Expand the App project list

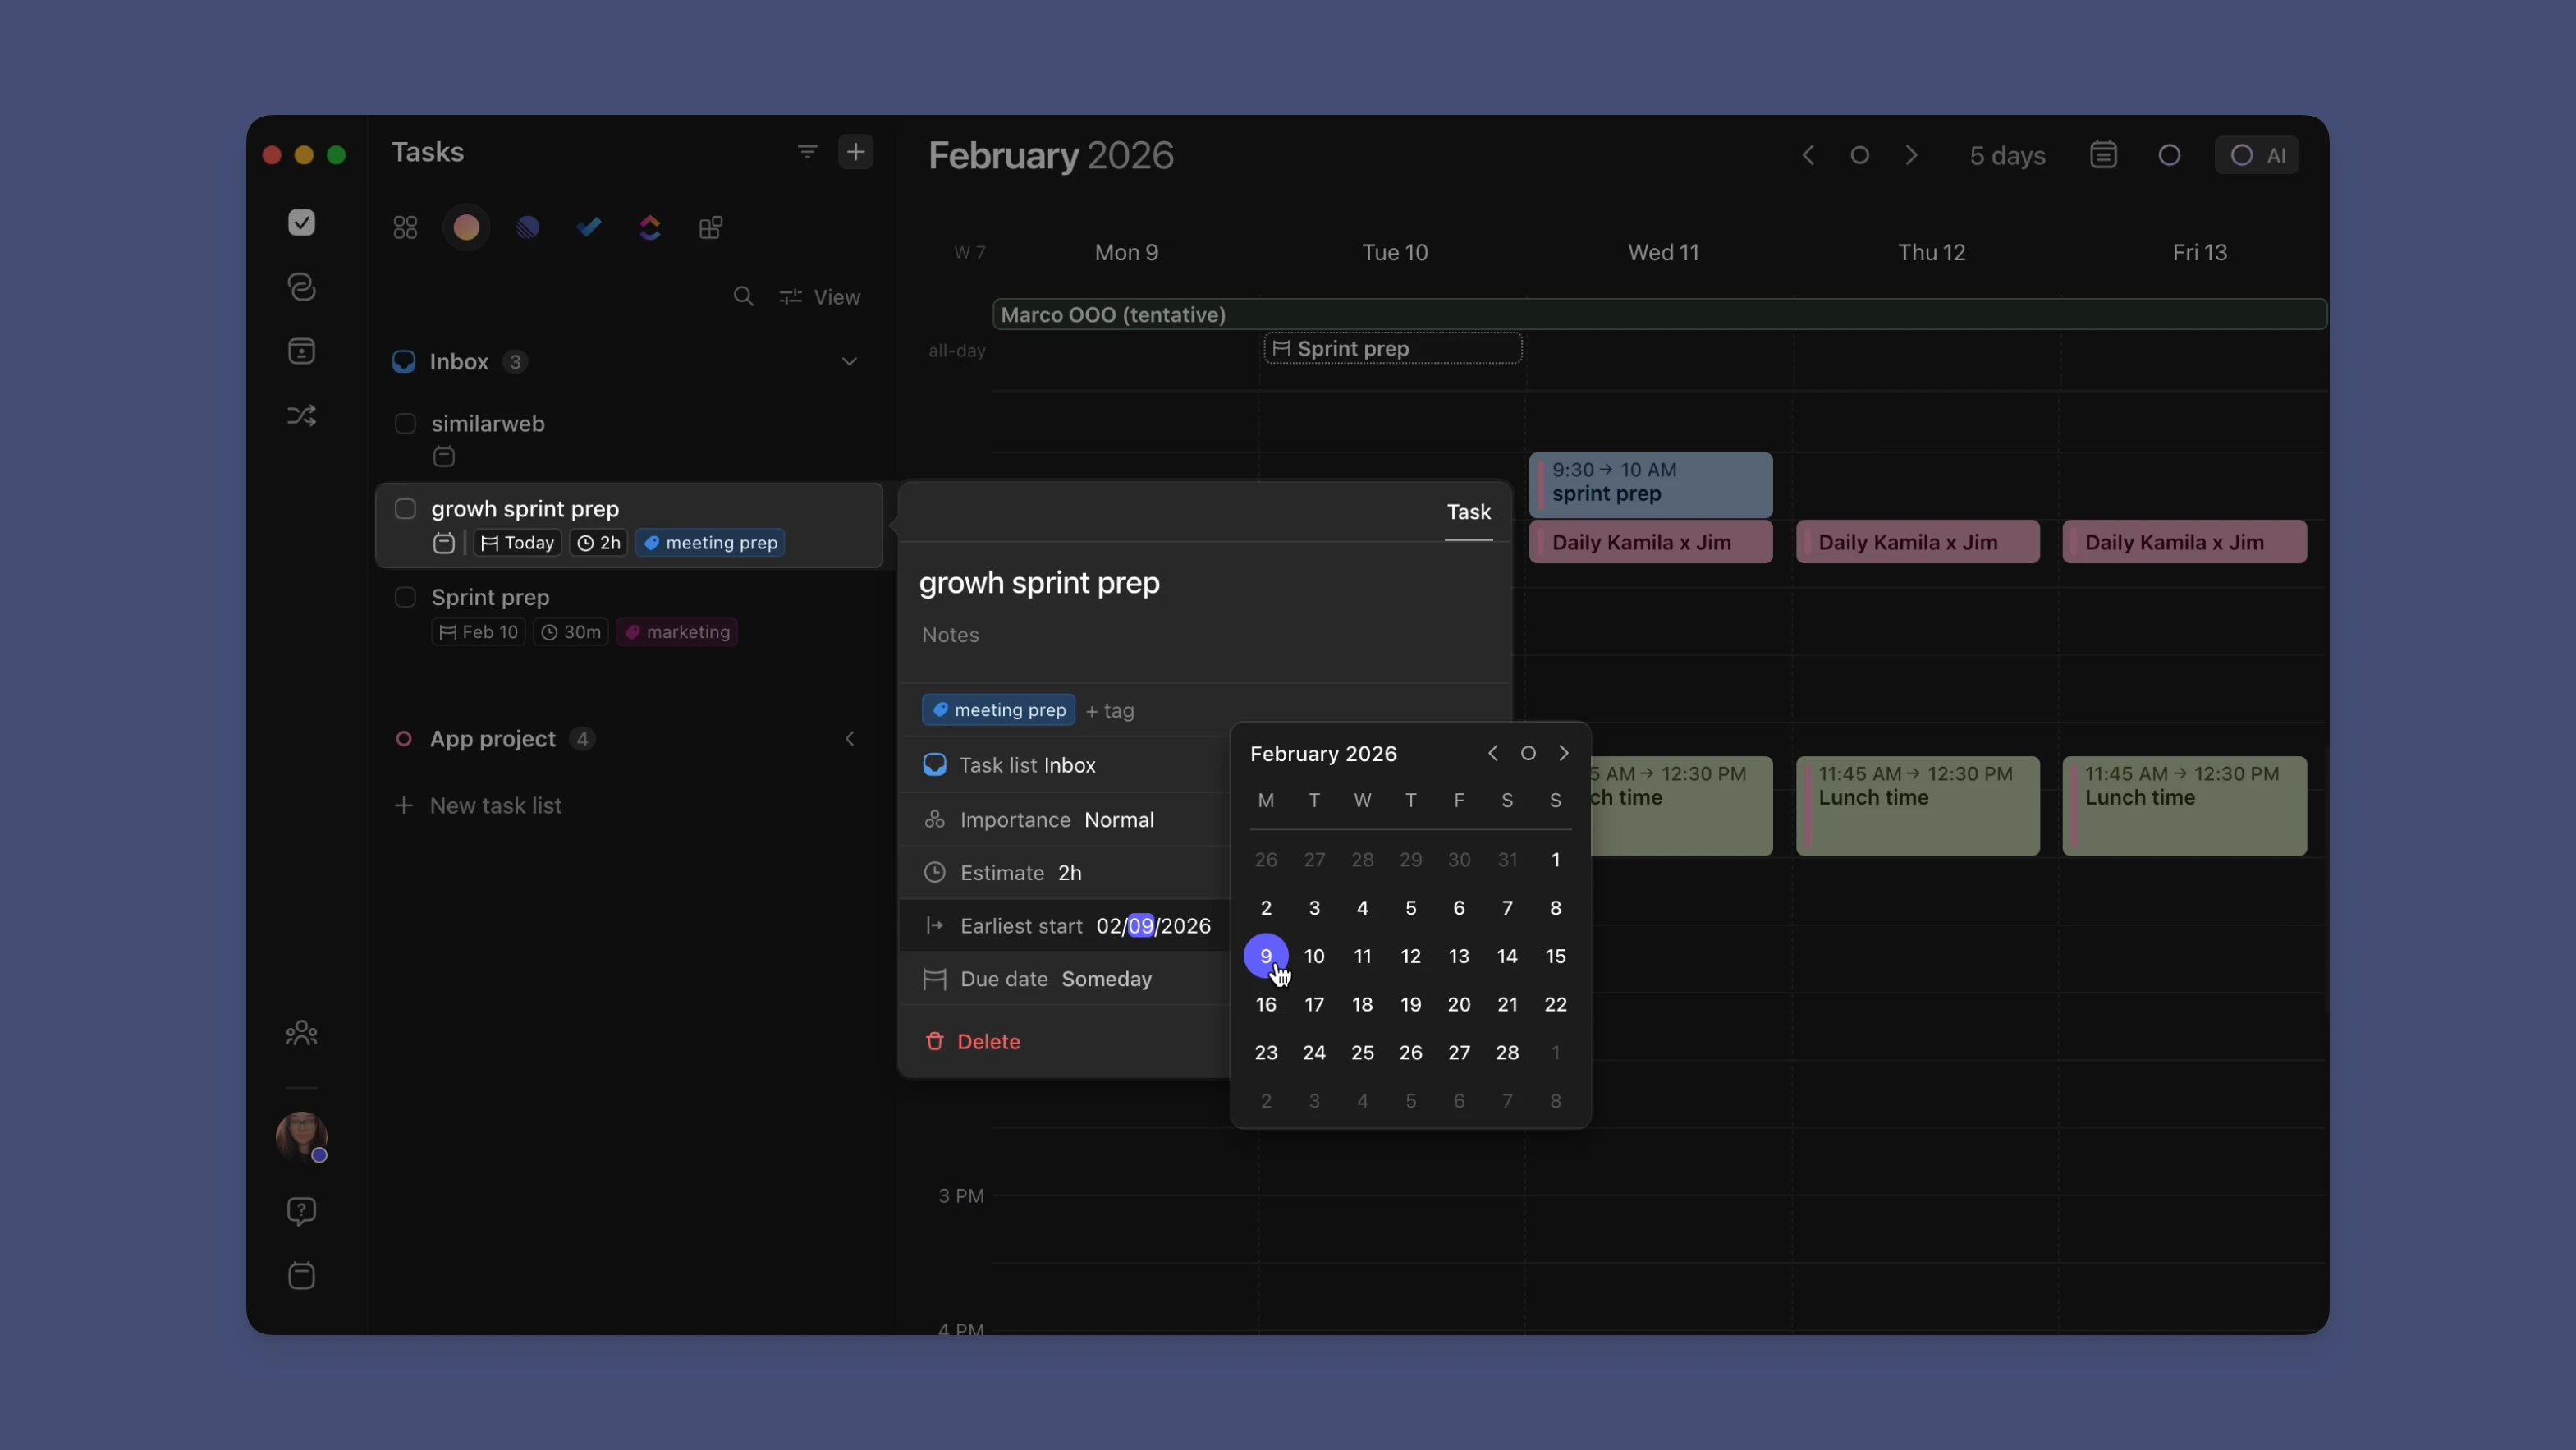pos(849,738)
